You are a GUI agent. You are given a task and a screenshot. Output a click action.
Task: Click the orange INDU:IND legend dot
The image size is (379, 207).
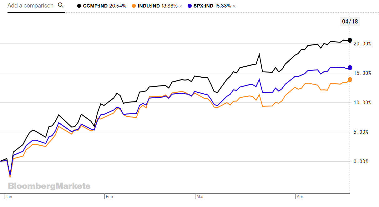click(x=134, y=6)
